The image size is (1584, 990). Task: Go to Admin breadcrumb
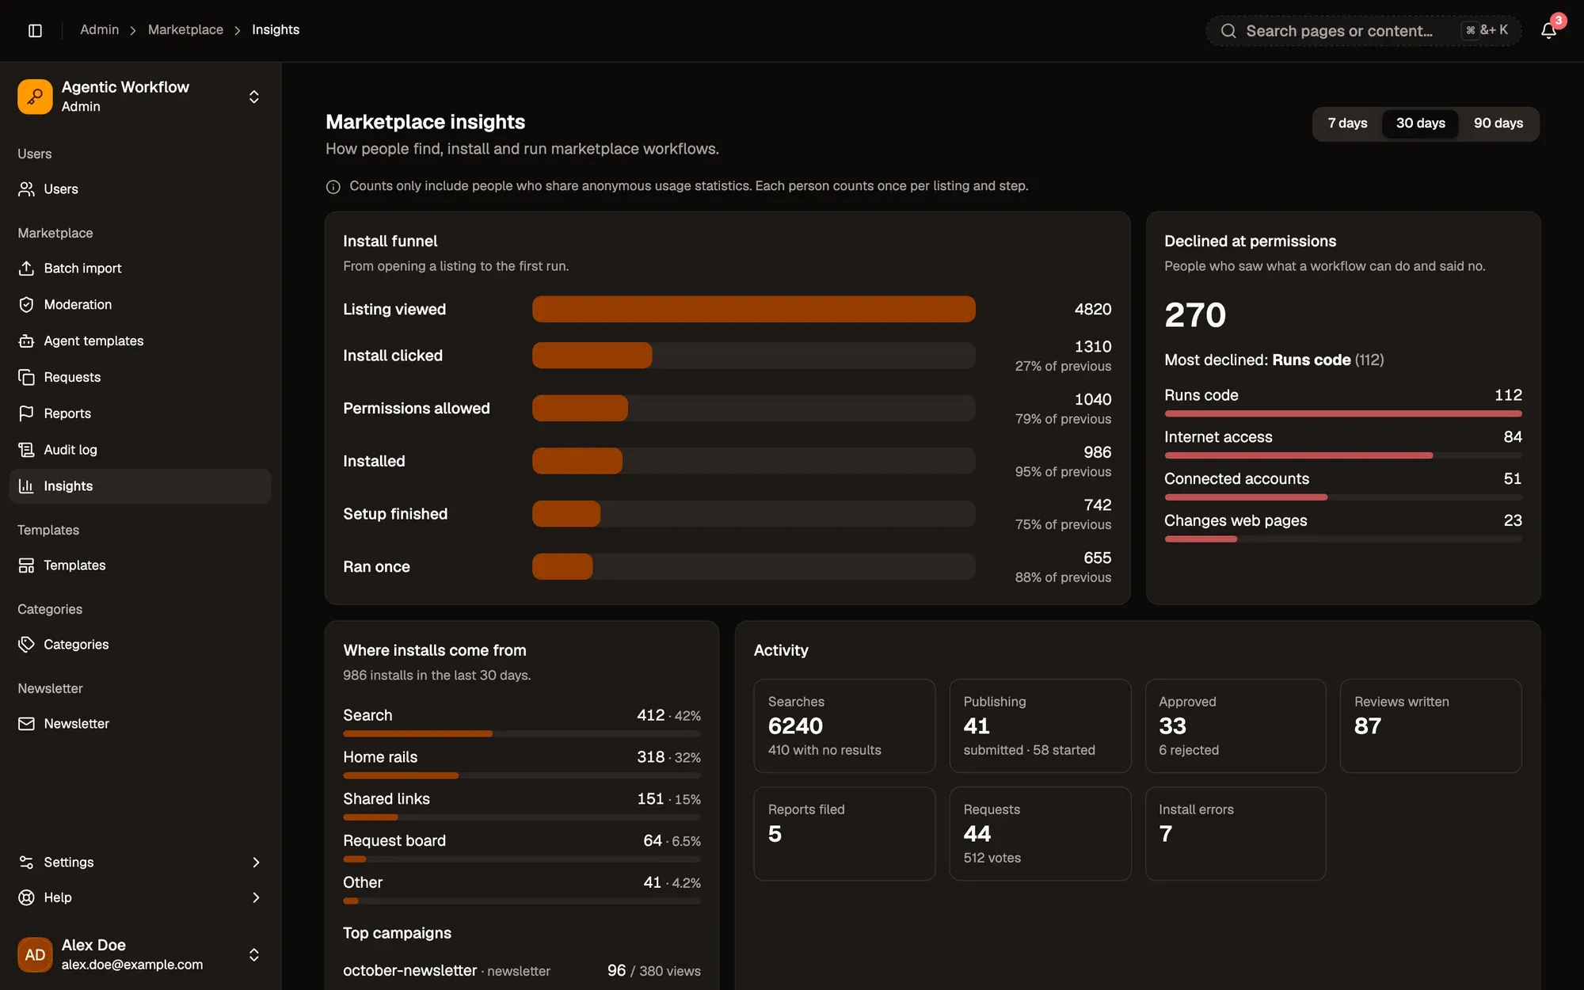click(99, 30)
